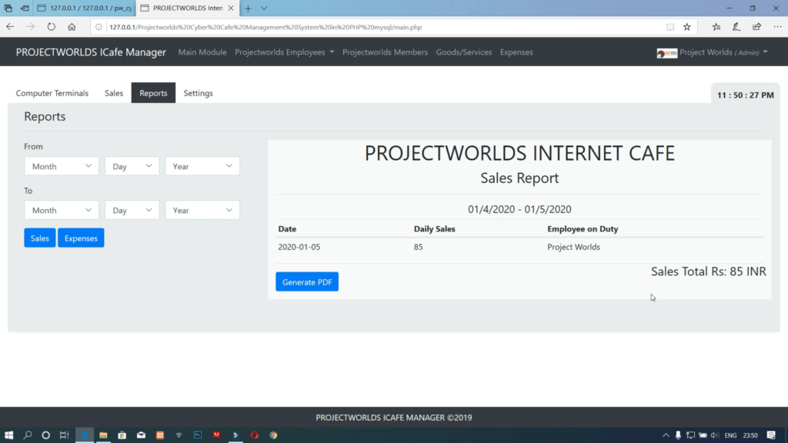Switch to the Settings tab
The height and width of the screenshot is (443, 788).
[x=198, y=92]
